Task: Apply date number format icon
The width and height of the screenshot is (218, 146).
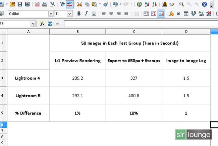Action: point(186,14)
